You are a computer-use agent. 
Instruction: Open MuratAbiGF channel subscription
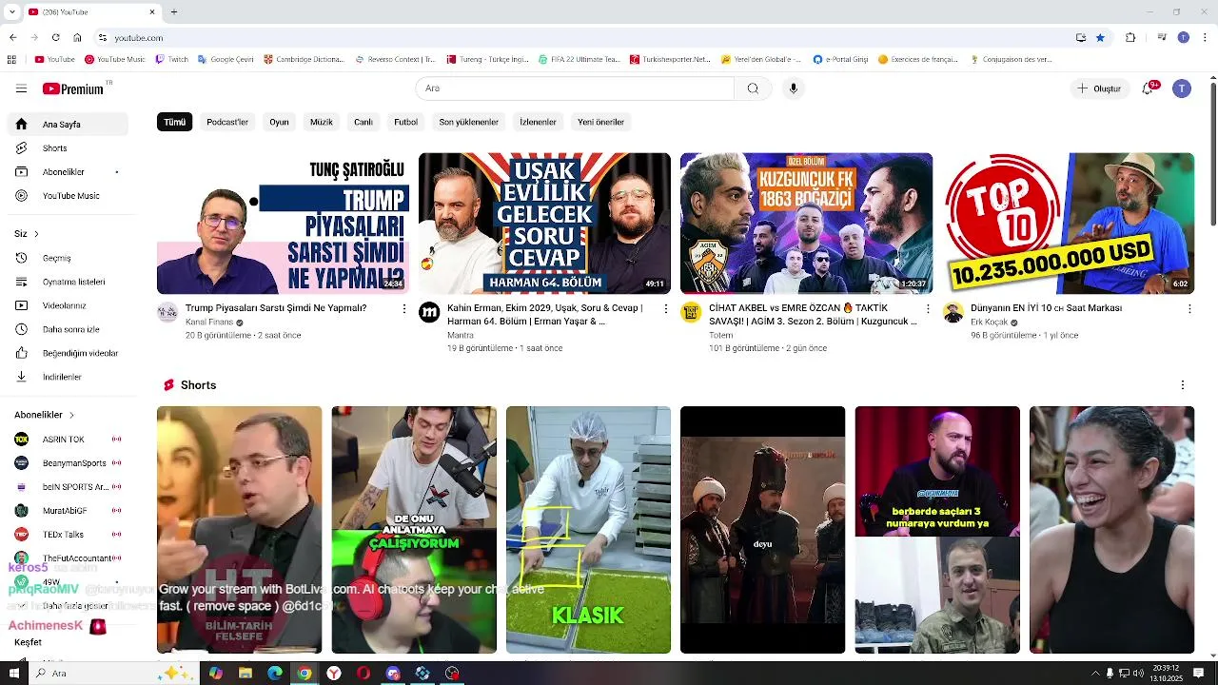tap(68, 511)
